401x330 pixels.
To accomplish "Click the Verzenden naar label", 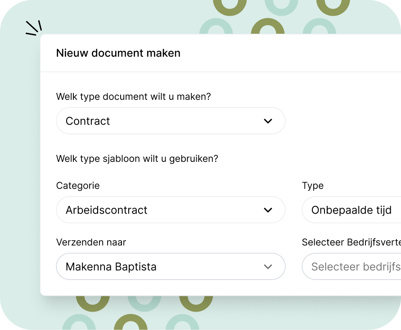I will click(91, 242).
